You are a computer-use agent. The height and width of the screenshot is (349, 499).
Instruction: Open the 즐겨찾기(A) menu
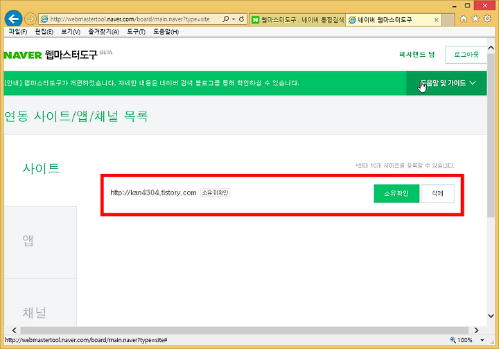[104, 32]
